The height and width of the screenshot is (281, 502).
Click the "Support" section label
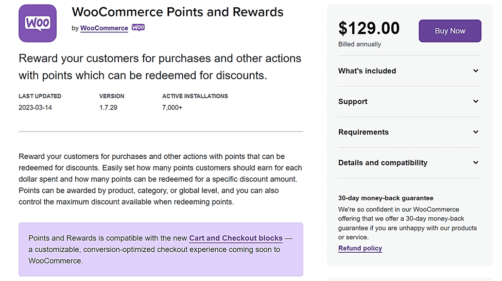click(353, 101)
